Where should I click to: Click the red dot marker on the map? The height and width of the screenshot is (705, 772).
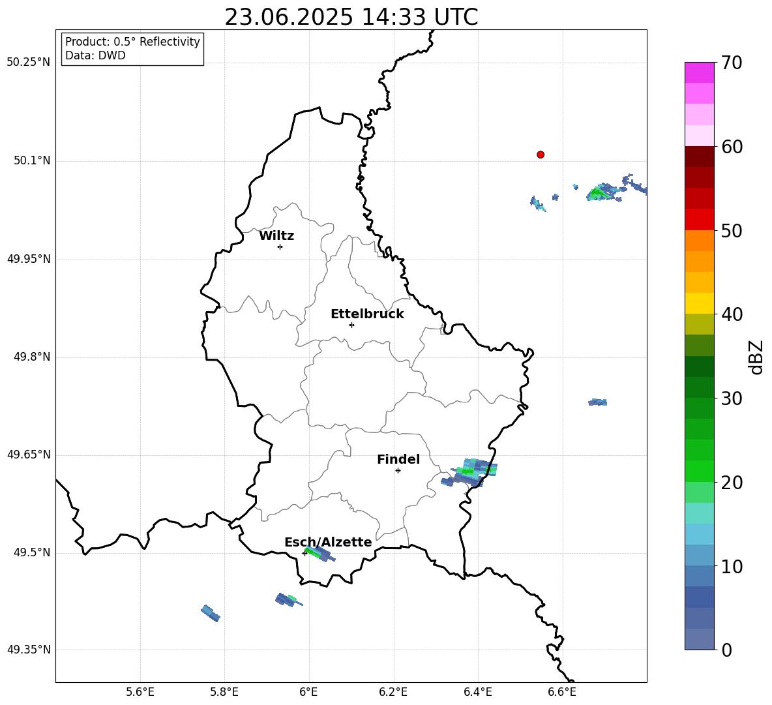541,155
